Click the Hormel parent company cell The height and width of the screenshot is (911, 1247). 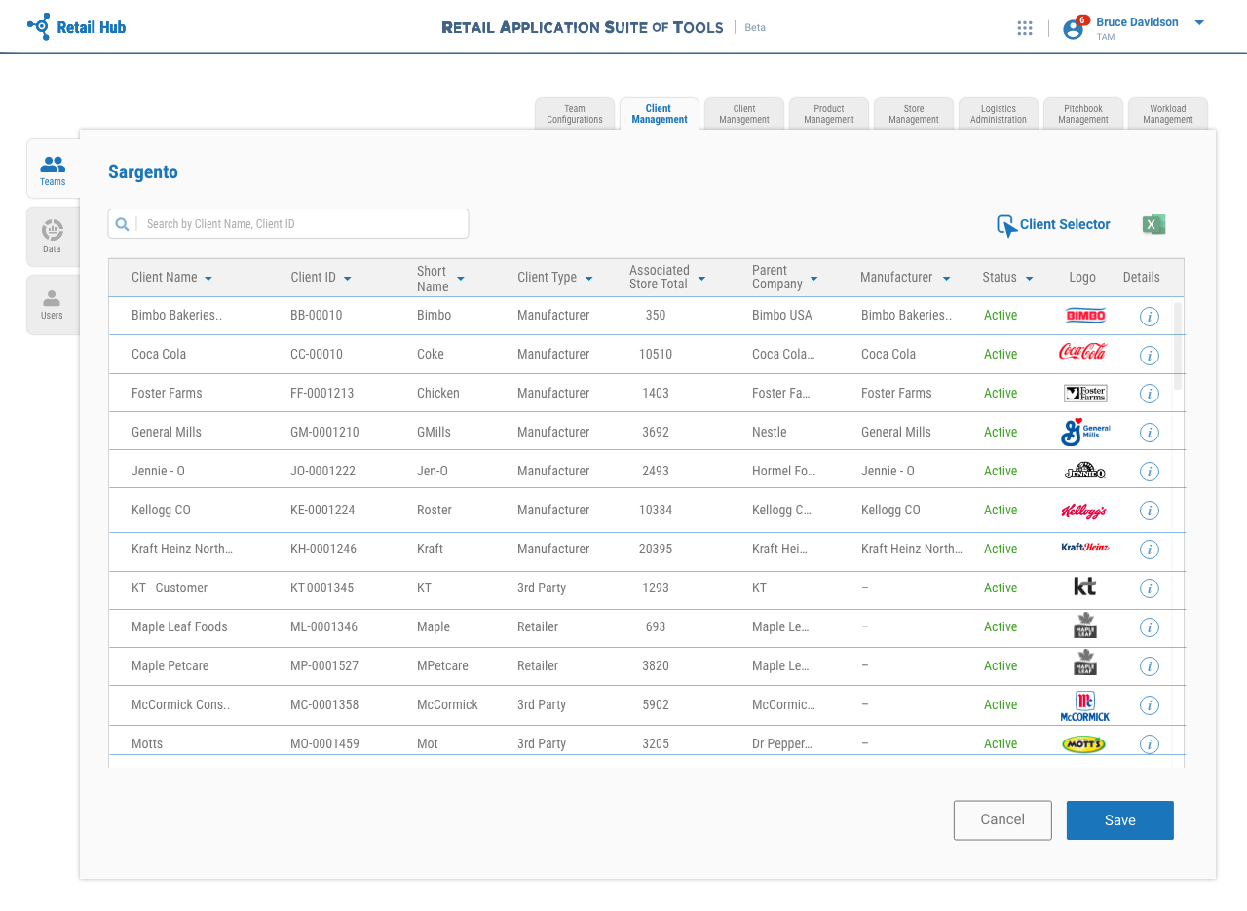(784, 472)
